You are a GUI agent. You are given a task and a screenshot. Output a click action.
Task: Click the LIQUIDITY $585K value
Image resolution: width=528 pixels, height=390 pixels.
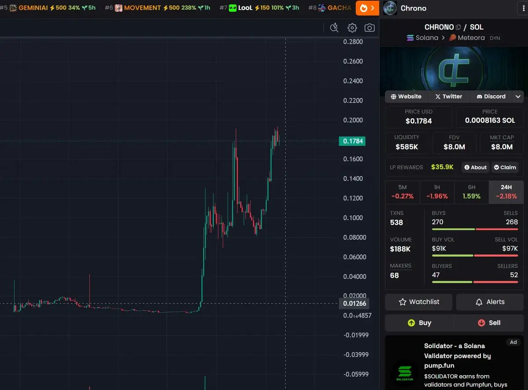tap(407, 147)
